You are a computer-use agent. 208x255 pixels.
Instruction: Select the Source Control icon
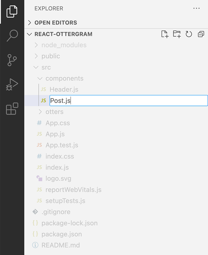click(x=12, y=60)
